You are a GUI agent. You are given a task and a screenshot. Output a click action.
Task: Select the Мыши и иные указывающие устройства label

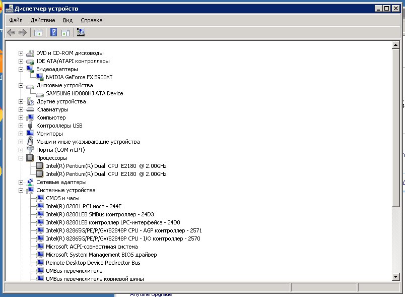(x=88, y=142)
